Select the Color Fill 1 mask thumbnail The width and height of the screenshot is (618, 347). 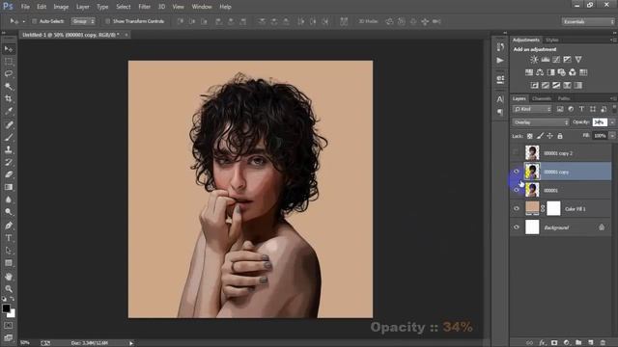(x=553, y=208)
